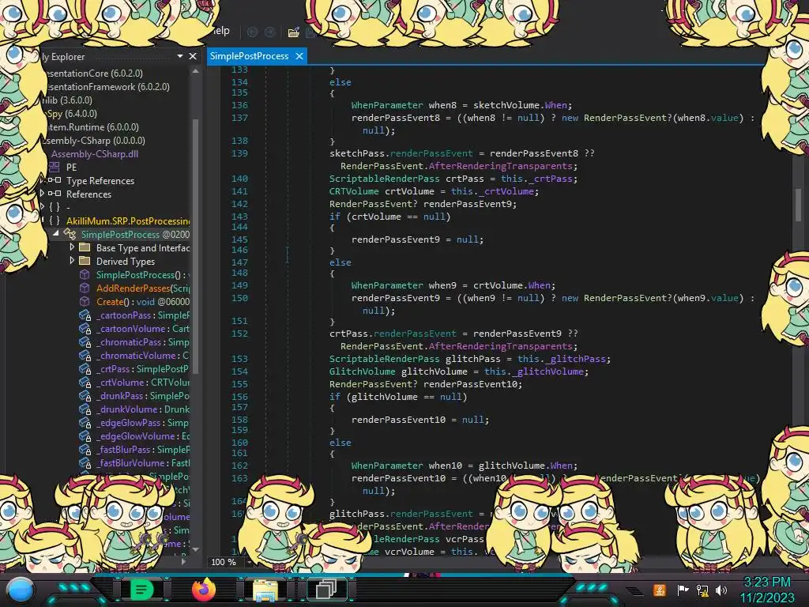Open the Help menu
This screenshot has width=809, height=607.
pyautogui.click(x=221, y=31)
